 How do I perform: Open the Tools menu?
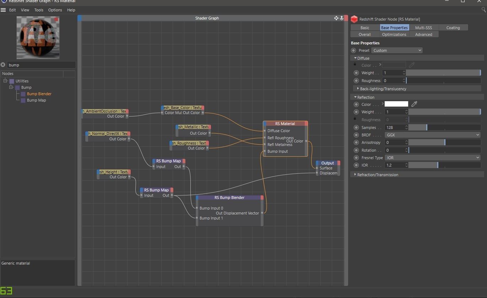(39, 10)
